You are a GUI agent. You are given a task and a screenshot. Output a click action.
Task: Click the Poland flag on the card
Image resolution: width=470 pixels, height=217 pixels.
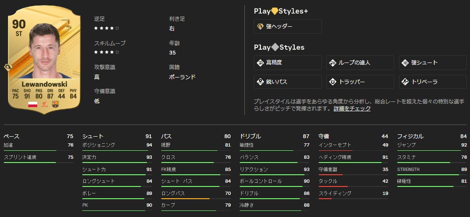(x=32, y=104)
